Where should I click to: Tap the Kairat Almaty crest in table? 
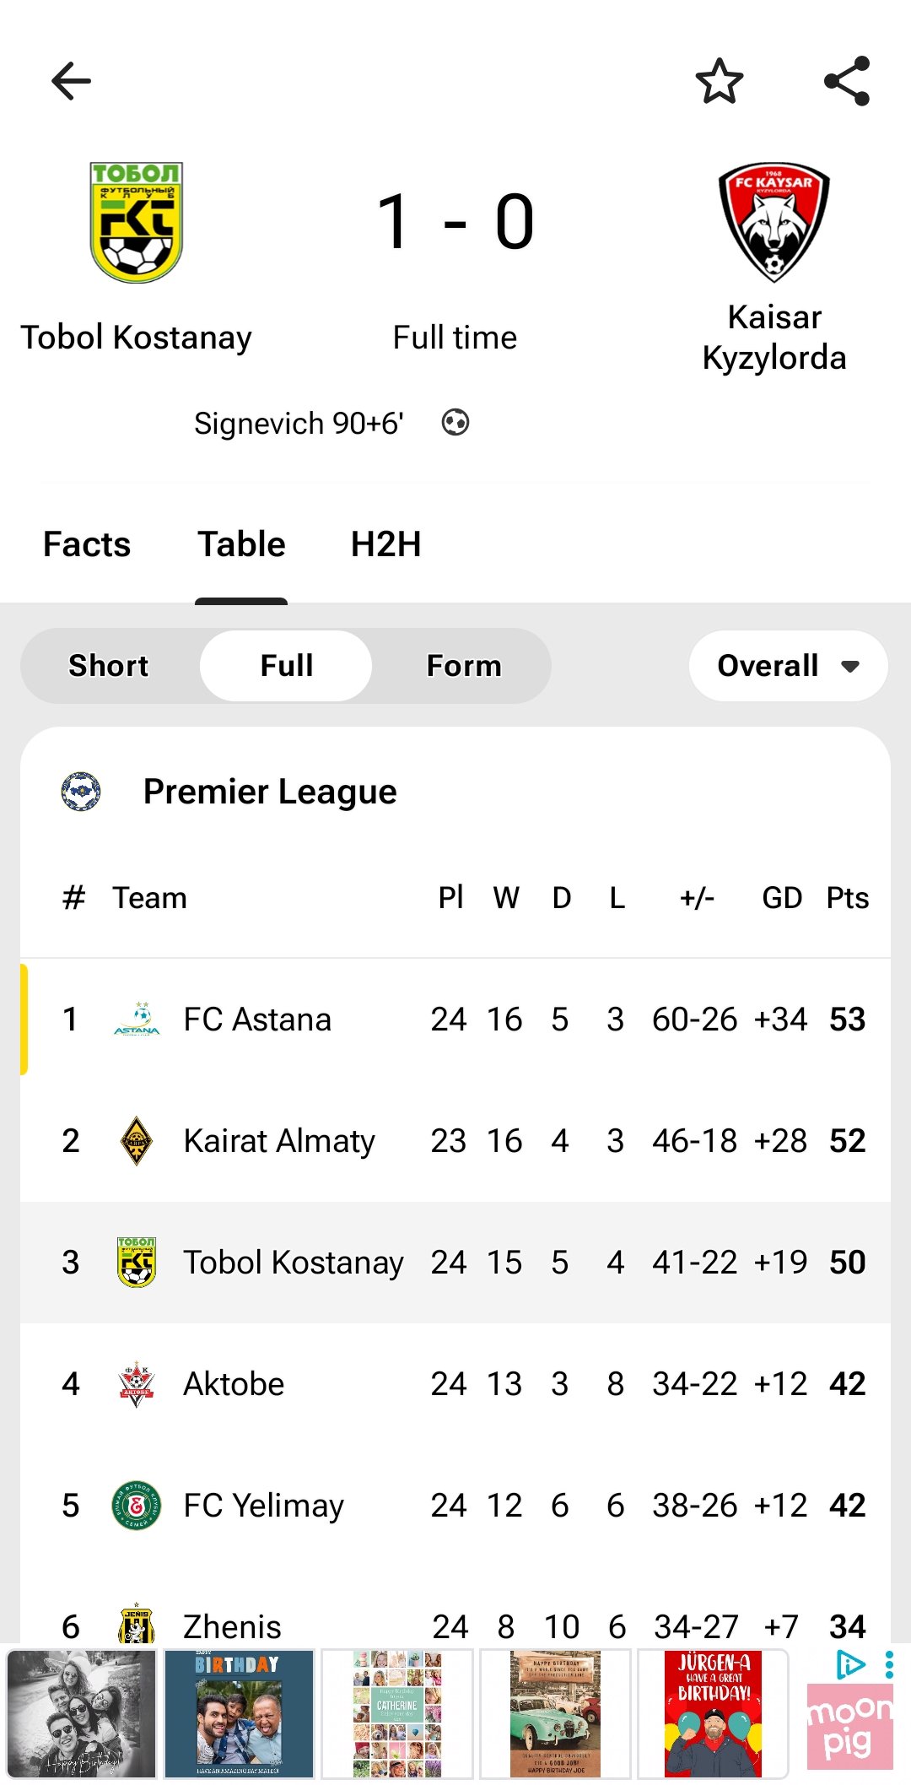click(137, 1141)
